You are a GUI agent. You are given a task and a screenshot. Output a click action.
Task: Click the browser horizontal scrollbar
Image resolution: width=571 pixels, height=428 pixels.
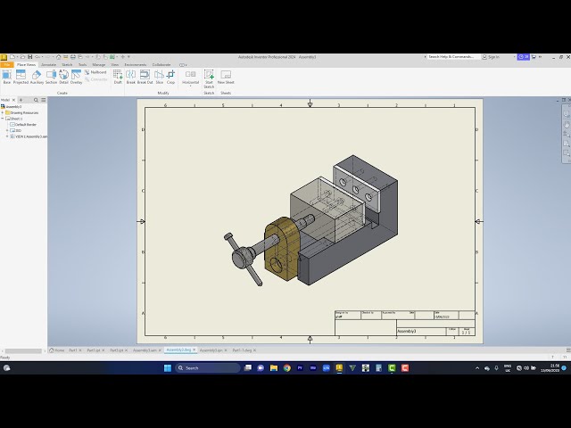pos(23,351)
